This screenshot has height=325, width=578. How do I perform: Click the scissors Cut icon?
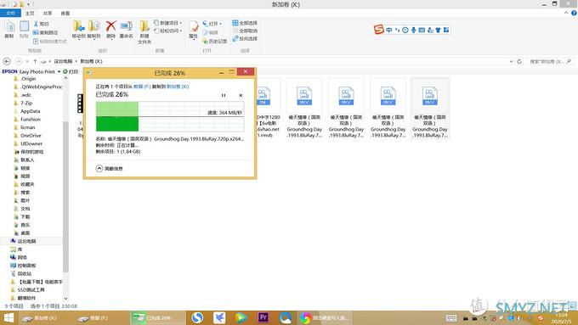(x=36, y=24)
